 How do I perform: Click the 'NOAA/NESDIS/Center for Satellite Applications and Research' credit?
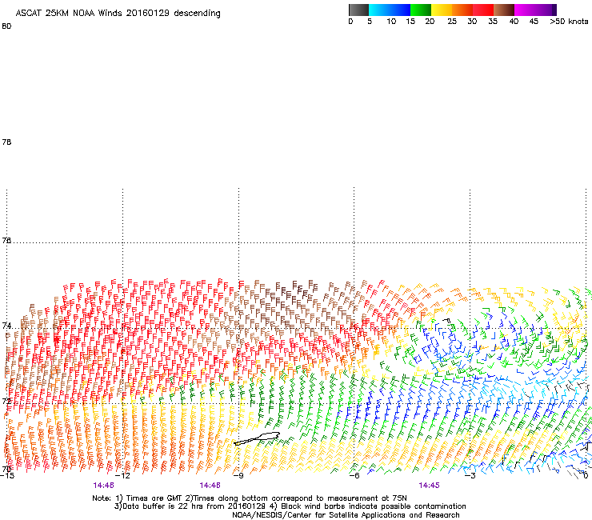346,515
